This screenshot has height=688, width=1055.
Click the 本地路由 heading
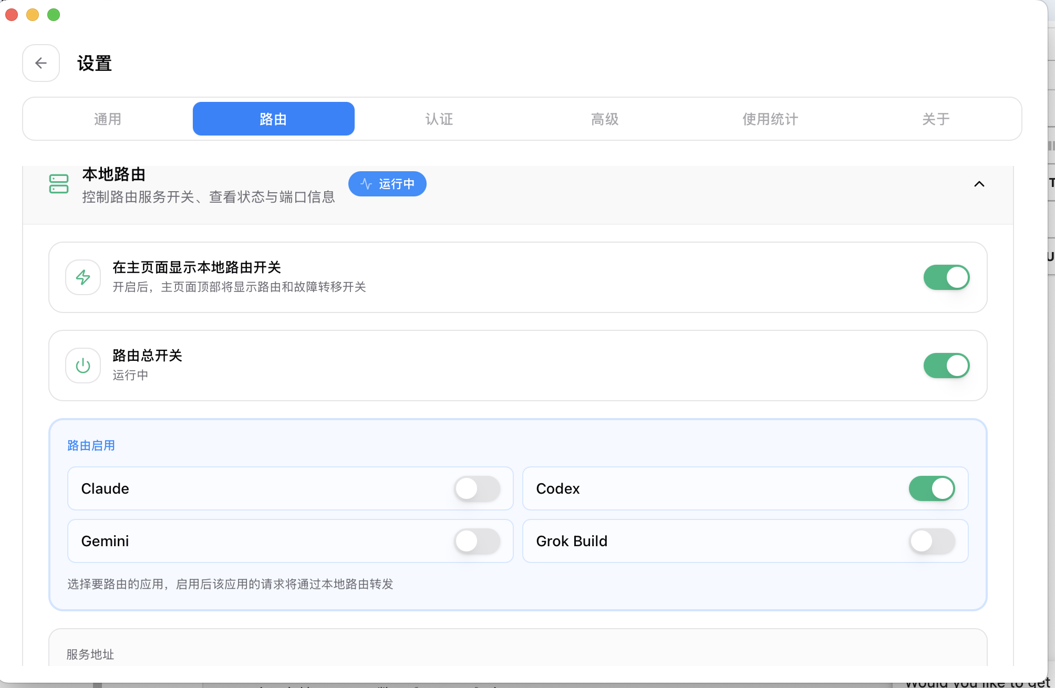pos(114,174)
